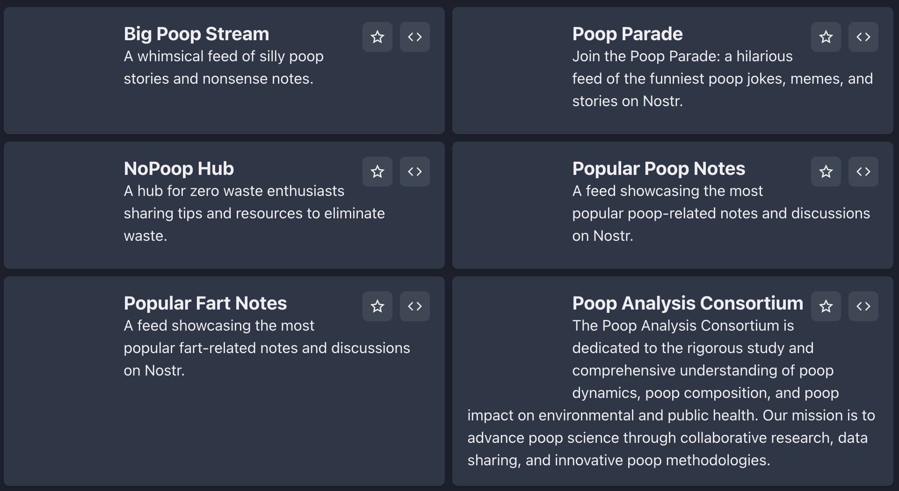This screenshot has height=491, width=899.
Task: Click the Poop Analysis Consortium description paragraph
Action: [671, 393]
